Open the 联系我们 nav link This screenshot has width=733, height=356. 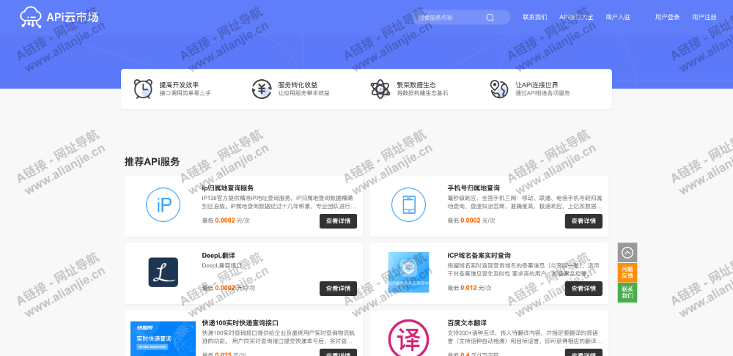coord(535,18)
